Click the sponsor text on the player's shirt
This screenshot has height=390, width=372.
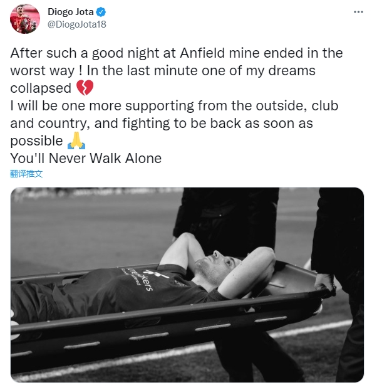pyautogui.click(x=140, y=278)
